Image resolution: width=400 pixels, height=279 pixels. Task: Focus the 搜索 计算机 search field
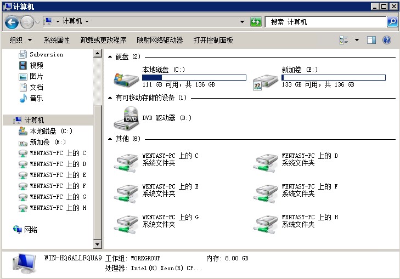point(325,22)
